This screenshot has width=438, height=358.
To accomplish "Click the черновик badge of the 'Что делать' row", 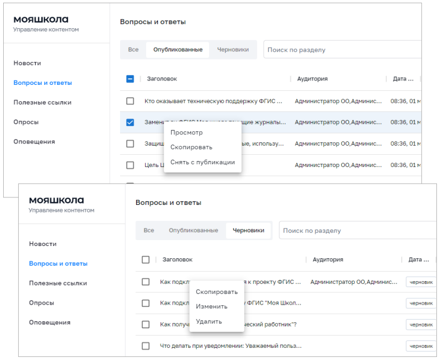I will [x=421, y=346].
